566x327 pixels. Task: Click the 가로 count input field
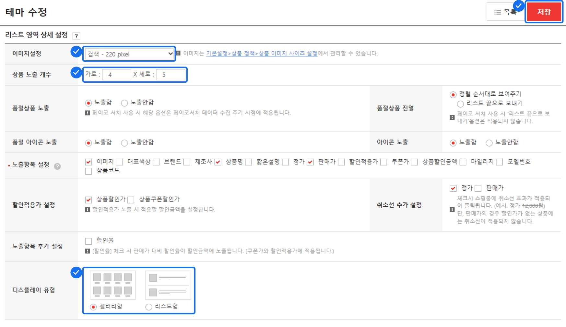click(x=117, y=75)
